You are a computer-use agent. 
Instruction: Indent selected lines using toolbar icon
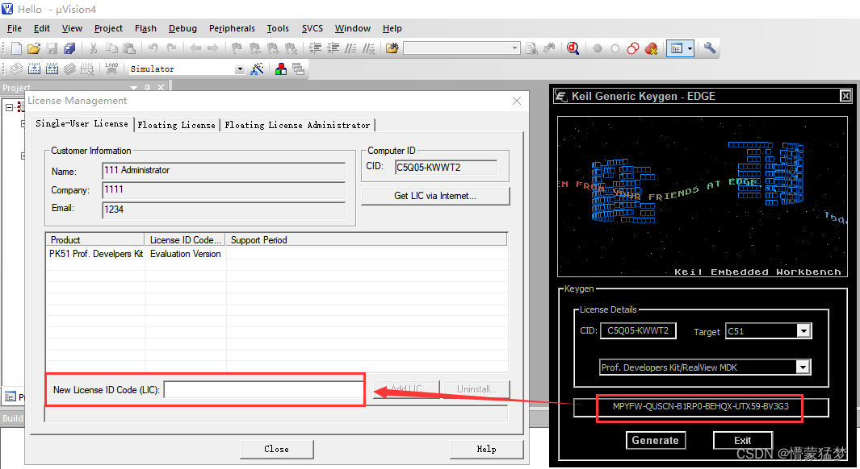pos(315,48)
